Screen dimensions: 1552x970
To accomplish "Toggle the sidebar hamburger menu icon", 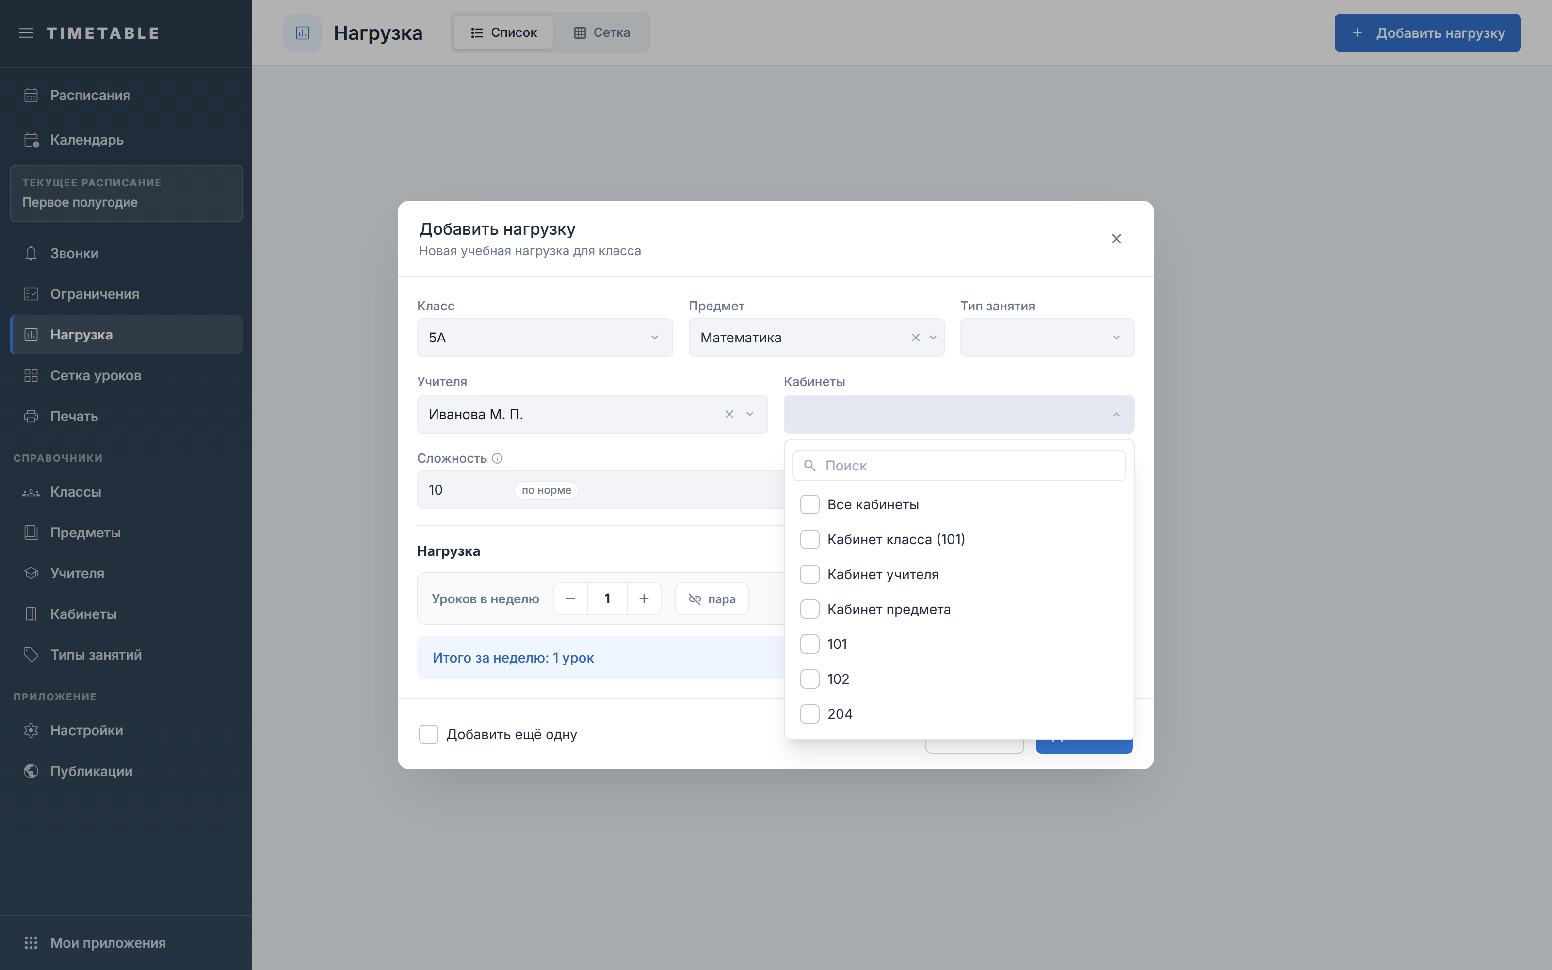I will point(26,32).
